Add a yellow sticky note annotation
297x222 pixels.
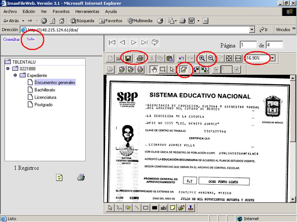tap(172, 208)
